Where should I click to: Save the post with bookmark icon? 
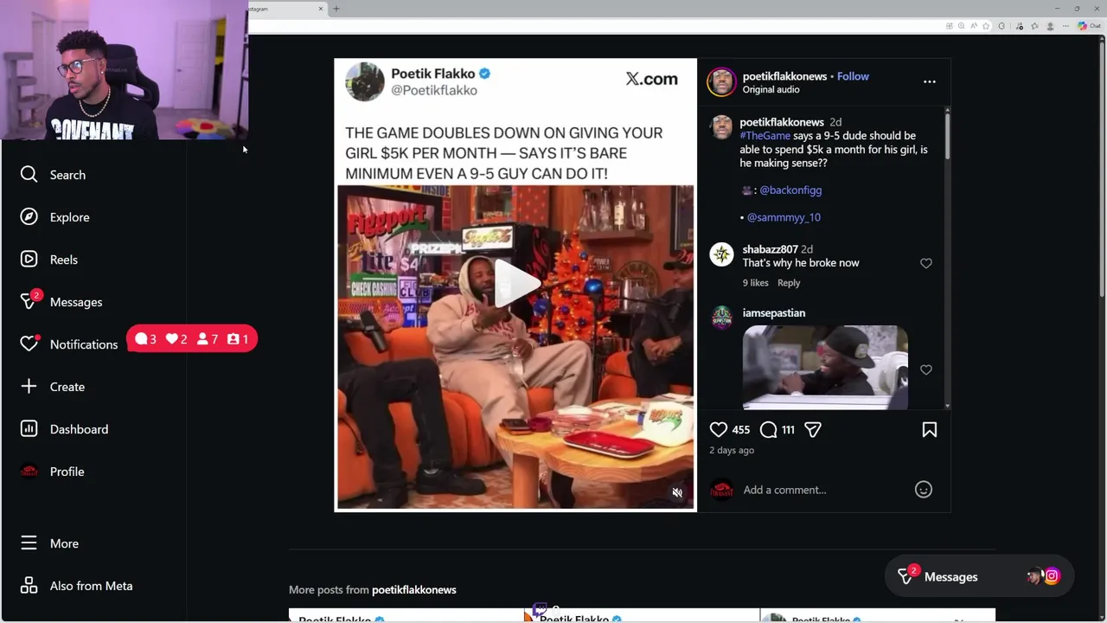click(929, 429)
